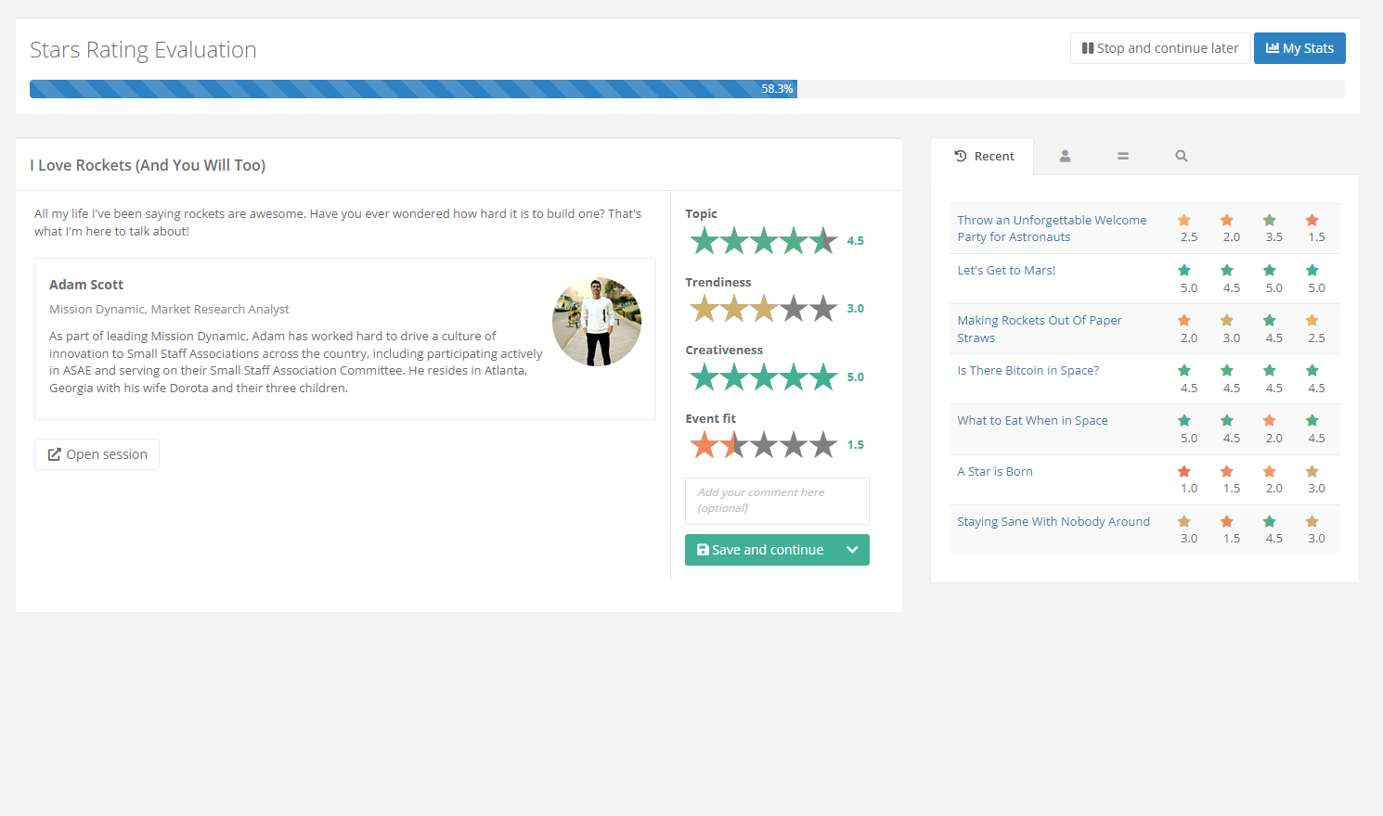
Task: Click the second star in Event fit
Action: tap(734, 445)
